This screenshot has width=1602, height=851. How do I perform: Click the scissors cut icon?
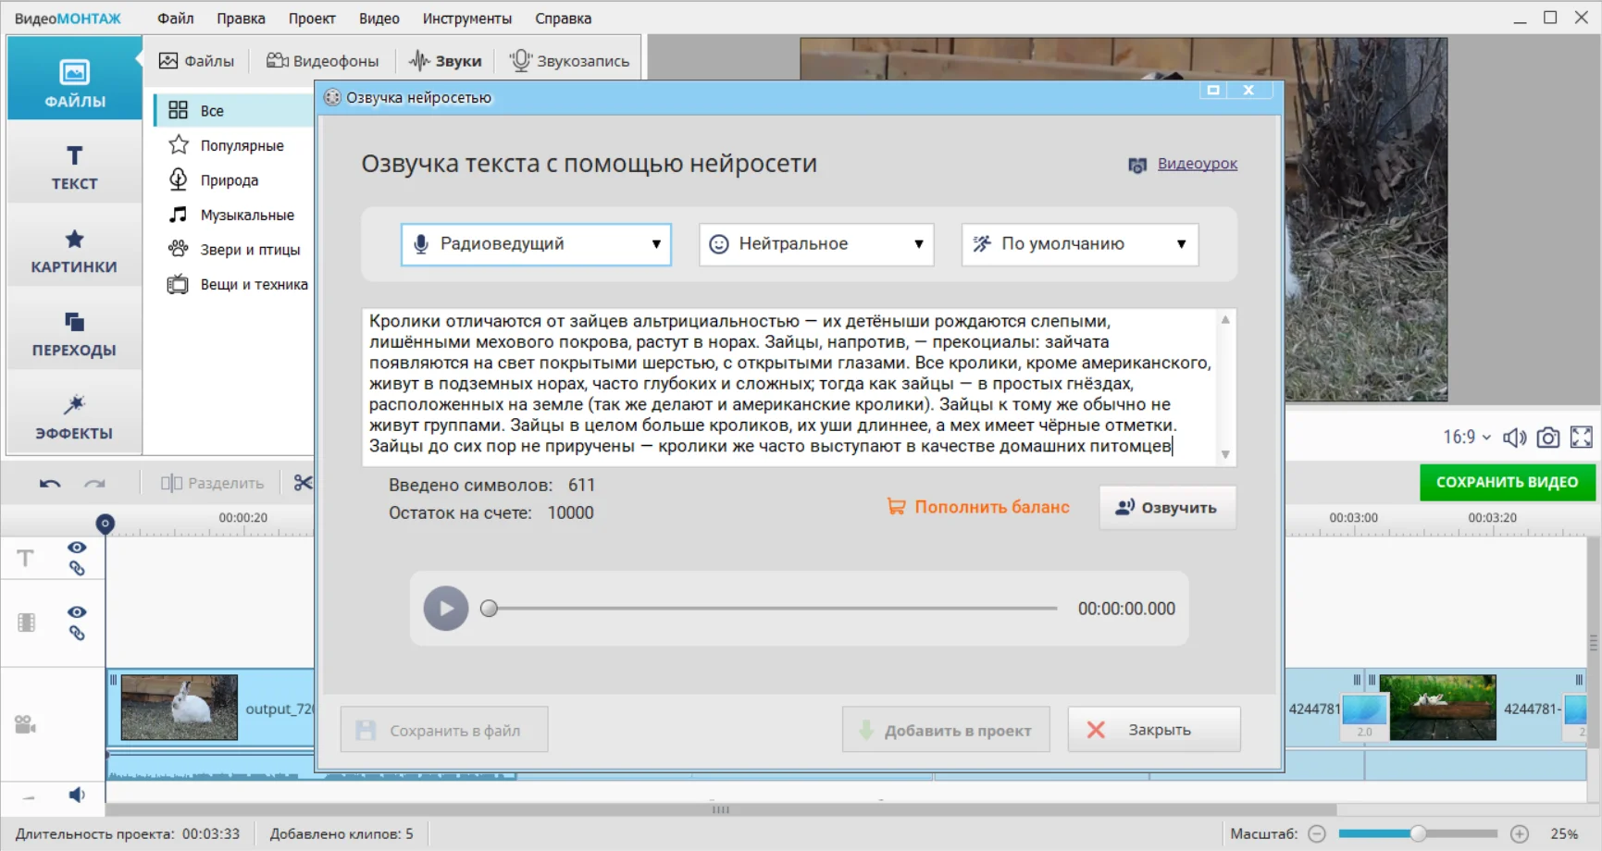tap(303, 483)
